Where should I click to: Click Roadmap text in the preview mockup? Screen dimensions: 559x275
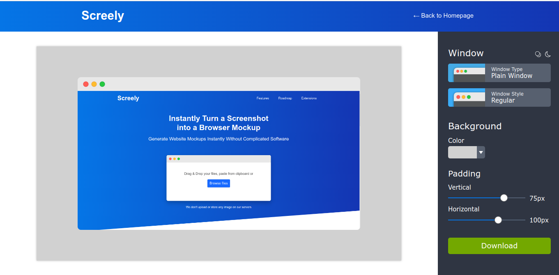(x=285, y=99)
